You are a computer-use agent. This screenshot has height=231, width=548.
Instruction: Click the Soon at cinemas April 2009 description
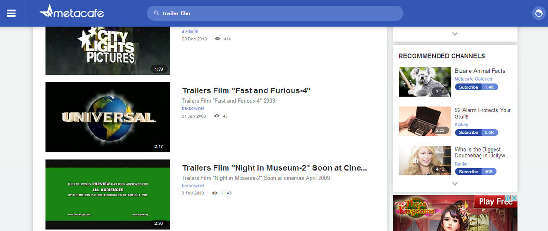[256, 178]
